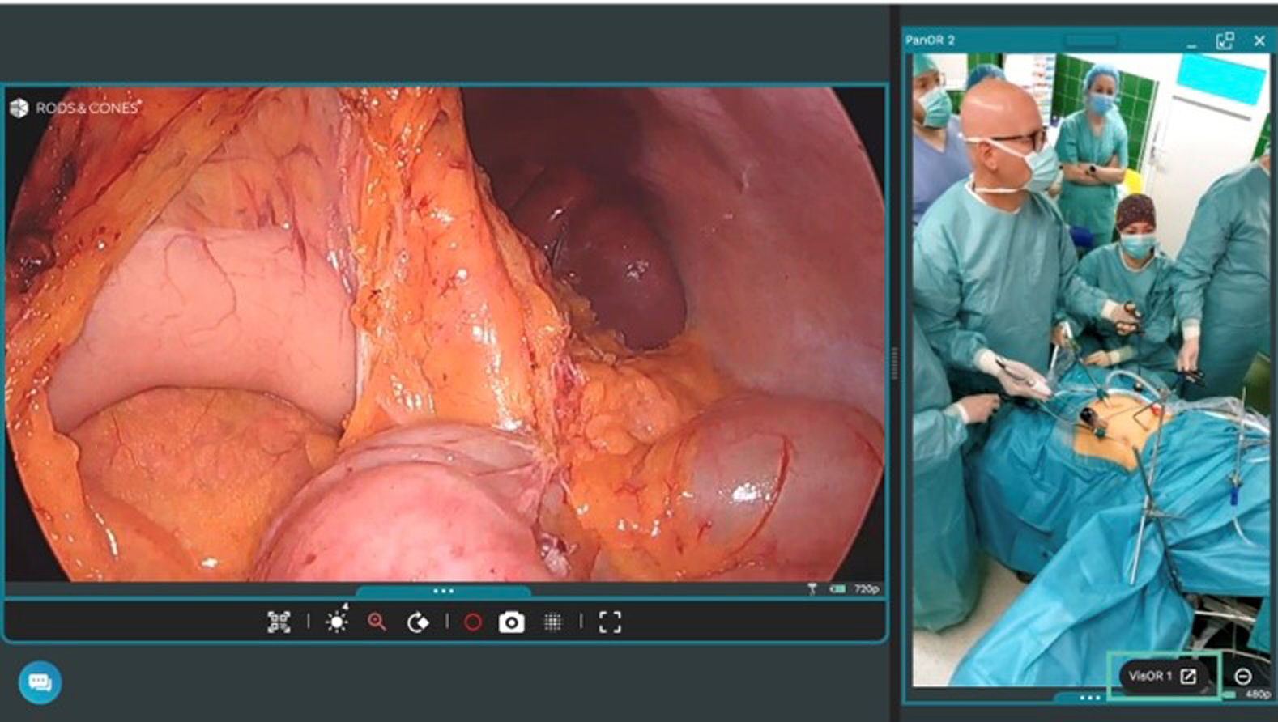The width and height of the screenshot is (1278, 722).
Task: Toggle the grid overlay on video
Action: (x=553, y=622)
